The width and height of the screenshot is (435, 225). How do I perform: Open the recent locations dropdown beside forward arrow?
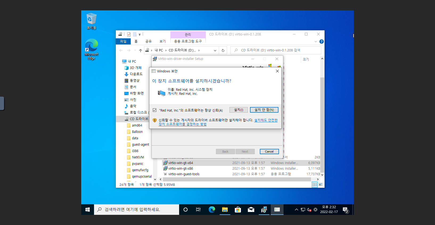click(135, 50)
